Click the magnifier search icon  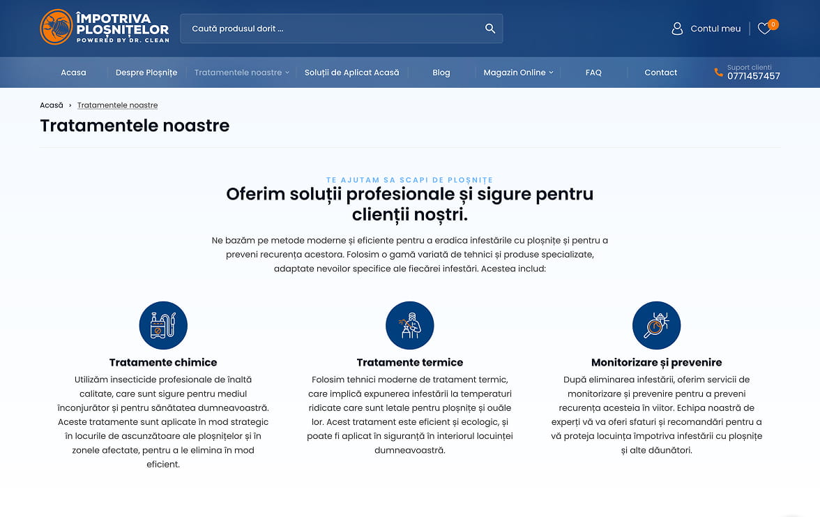(x=490, y=29)
